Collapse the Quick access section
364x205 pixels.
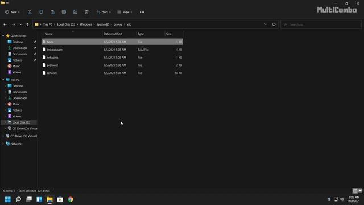(x=3, y=36)
